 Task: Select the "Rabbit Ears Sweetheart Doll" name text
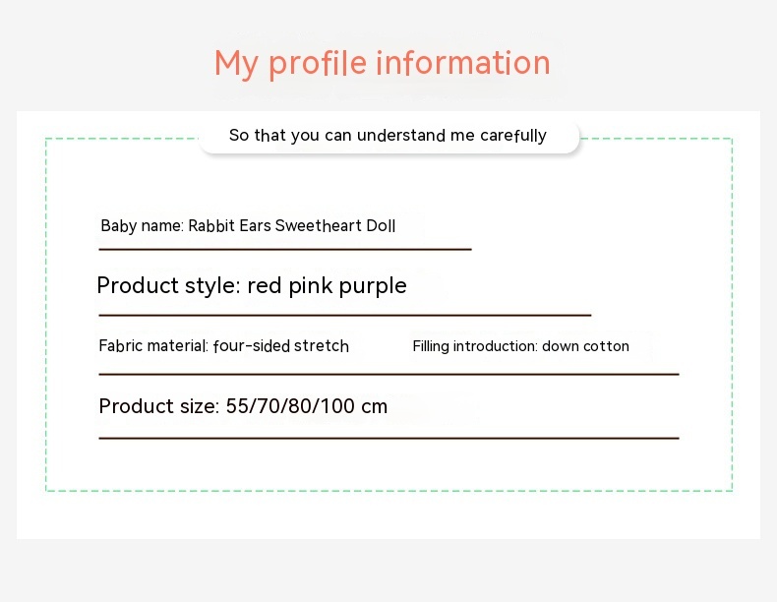292,226
